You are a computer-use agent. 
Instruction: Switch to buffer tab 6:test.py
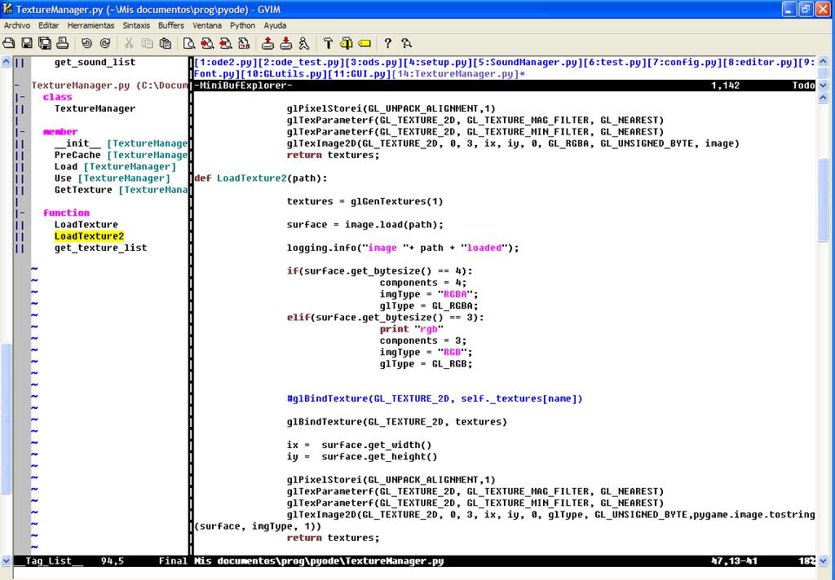point(615,62)
